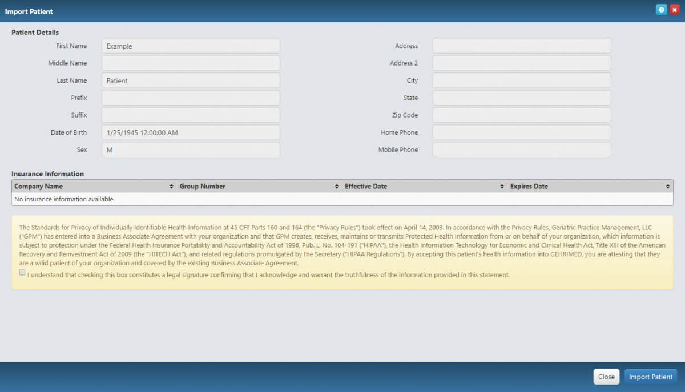Image resolution: width=685 pixels, height=392 pixels.
Task: Select the Last Name field
Action: pyautogui.click(x=191, y=80)
